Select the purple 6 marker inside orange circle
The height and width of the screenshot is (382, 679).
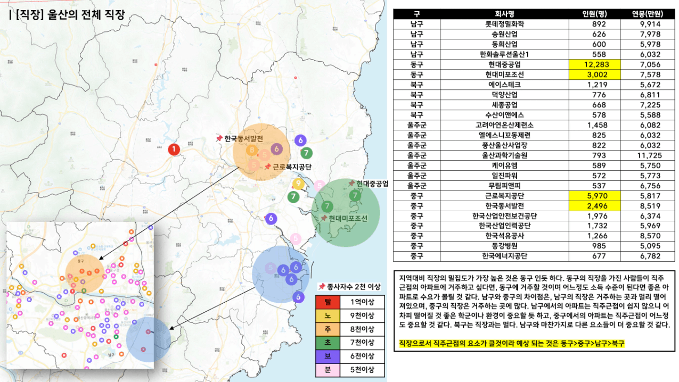(x=276, y=150)
